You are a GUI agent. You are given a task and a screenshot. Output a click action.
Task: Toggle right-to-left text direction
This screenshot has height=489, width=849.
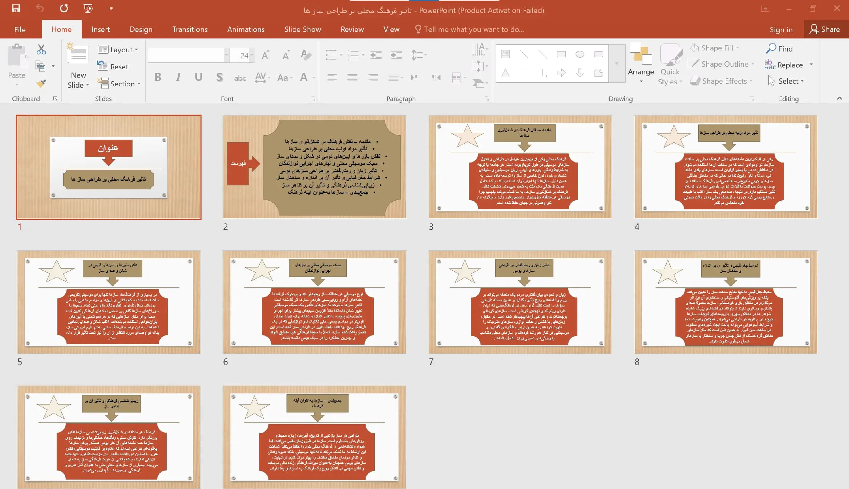coord(436,78)
